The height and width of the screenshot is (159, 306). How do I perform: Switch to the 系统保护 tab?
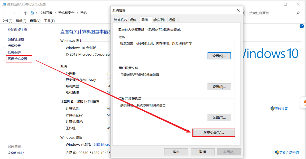(160, 20)
